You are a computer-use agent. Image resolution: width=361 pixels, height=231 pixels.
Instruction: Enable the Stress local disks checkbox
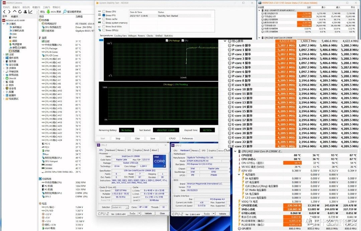(x=104, y=26)
